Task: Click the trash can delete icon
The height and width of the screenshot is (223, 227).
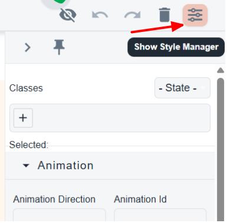Action: 165,15
